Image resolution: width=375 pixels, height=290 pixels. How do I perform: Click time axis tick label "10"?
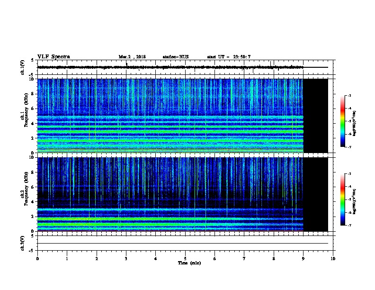[x=333, y=259]
